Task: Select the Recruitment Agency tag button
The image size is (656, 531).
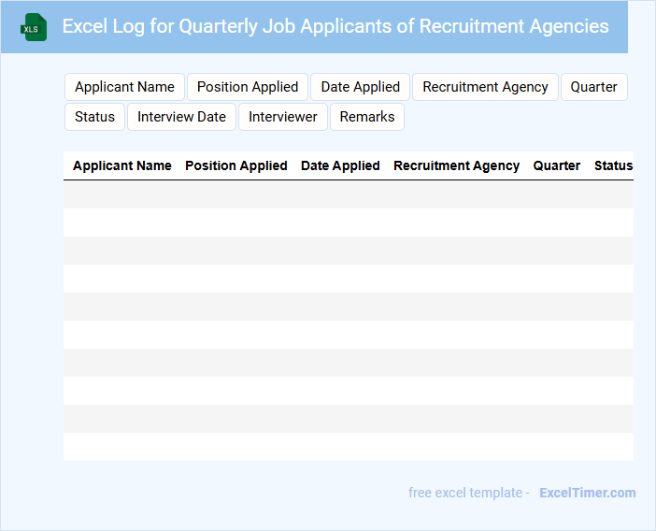Action: click(x=485, y=87)
